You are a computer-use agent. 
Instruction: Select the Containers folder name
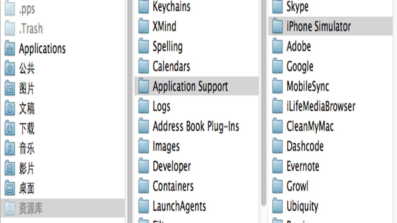pyautogui.click(x=173, y=186)
